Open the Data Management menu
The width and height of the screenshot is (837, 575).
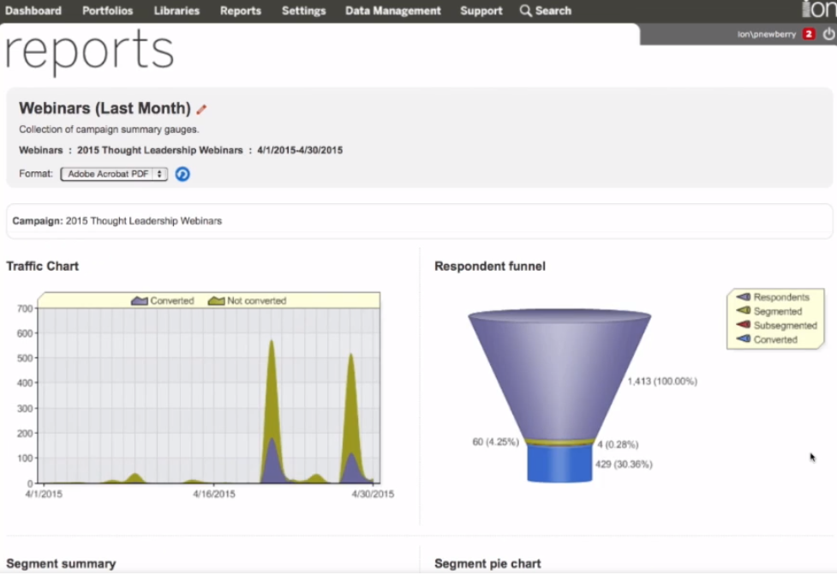392,11
